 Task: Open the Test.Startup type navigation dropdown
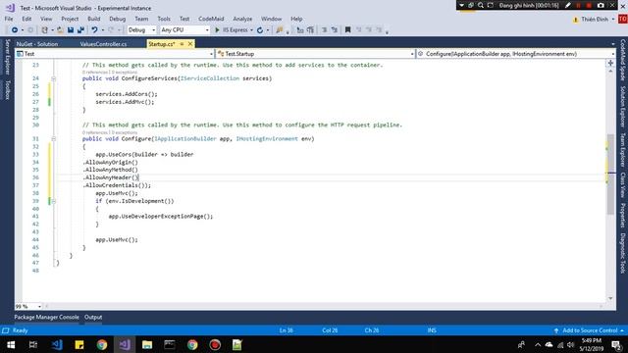(316, 54)
